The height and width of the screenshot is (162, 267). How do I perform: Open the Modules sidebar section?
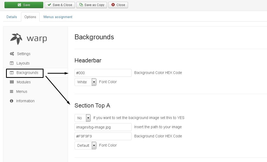point(24,82)
